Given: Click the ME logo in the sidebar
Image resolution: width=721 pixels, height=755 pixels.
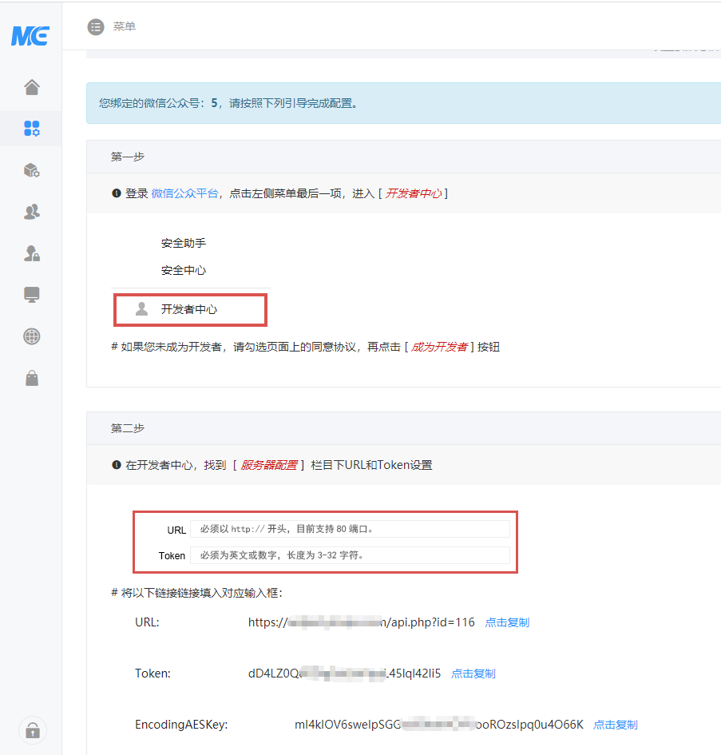Looking at the screenshot, I should (x=30, y=36).
